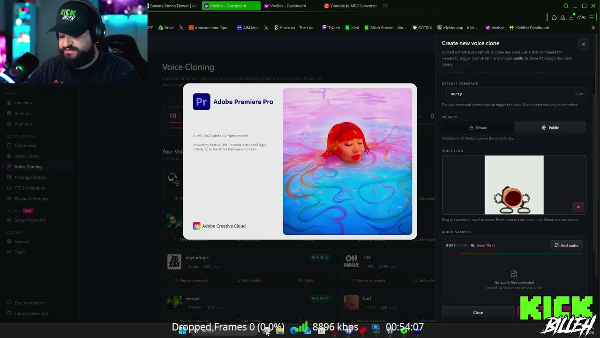
Task: Open Microsoft Edge from the taskbar
Action: coord(294,330)
